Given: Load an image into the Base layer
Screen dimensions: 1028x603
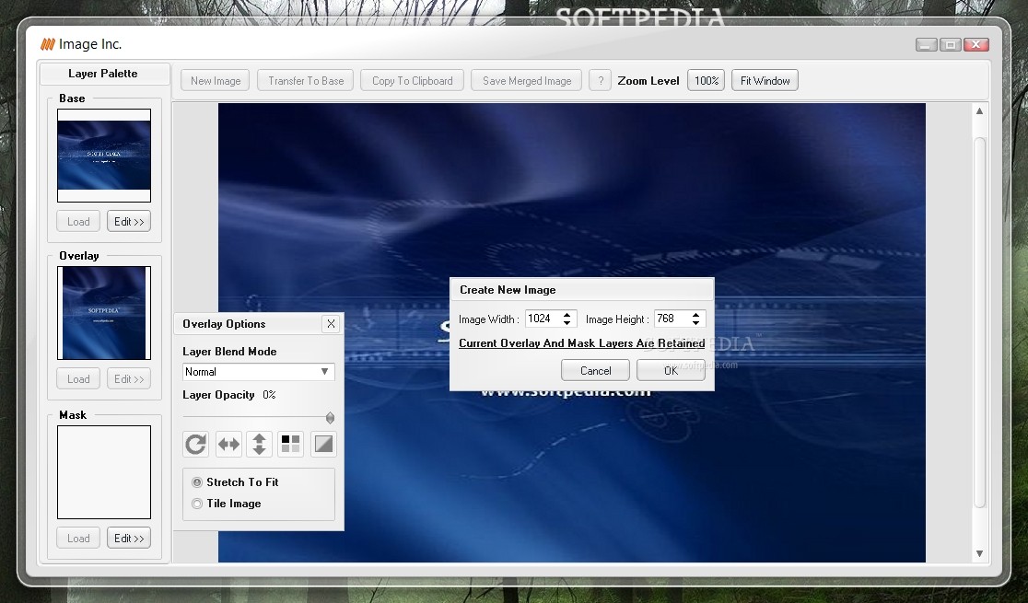Looking at the screenshot, I should pos(78,222).
